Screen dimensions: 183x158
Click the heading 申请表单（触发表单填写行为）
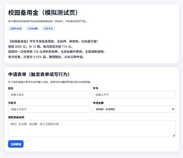39,74
